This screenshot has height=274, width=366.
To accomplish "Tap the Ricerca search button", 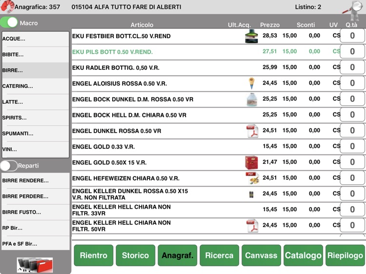I will pyautogui.click(x=220, y=255).
